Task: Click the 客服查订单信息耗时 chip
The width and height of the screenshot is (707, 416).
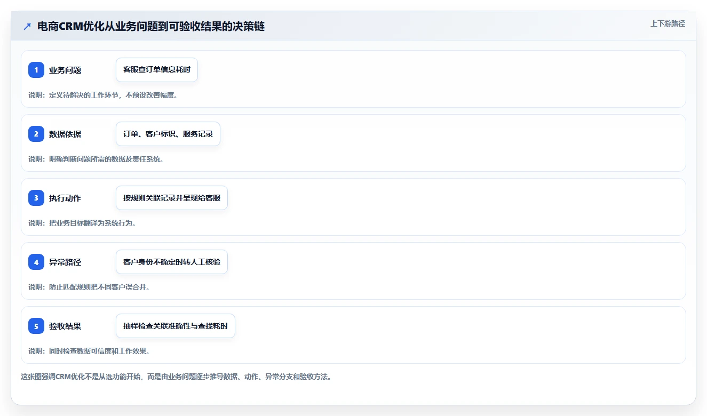Action: pos(157,70)
